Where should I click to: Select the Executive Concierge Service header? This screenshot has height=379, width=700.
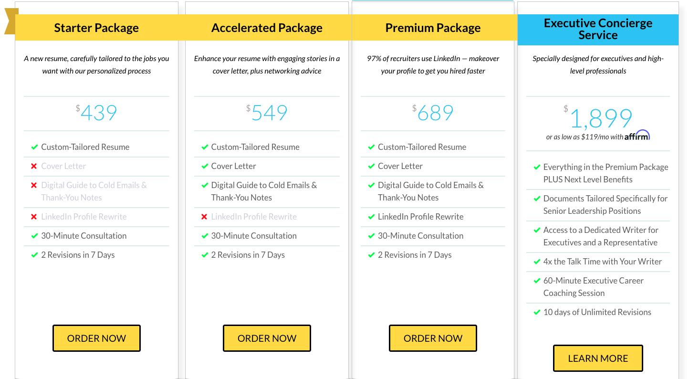[x=598, y=30]
